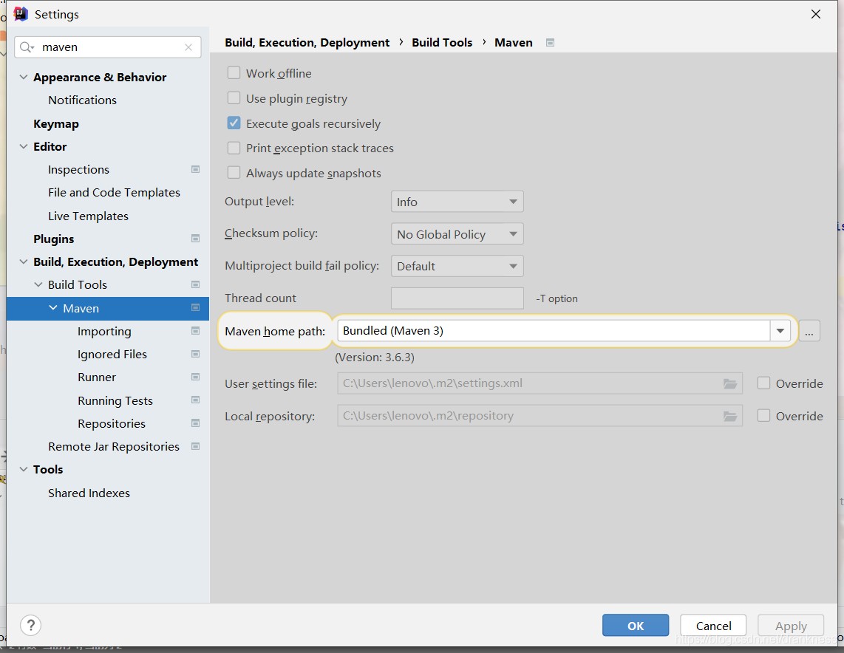The image size is (844, 653).
Task: Open Maven home path dropdown arrow
Action: coord(780,331)
